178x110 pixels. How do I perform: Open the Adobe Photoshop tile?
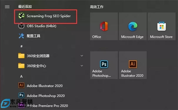(104, 65)
